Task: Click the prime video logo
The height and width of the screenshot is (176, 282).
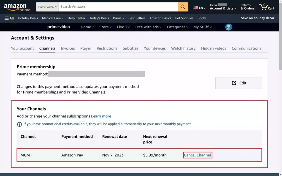Action: pos(58,27)
